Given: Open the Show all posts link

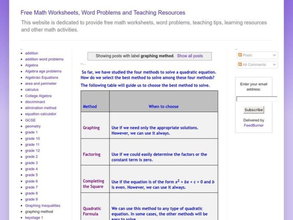Looking at the screenshot, I should tap(190, 56).
